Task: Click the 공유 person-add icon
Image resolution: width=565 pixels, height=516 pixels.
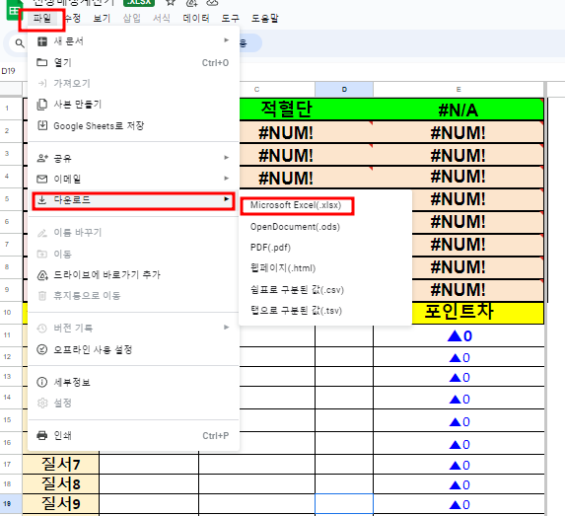Action: (42, 158)
